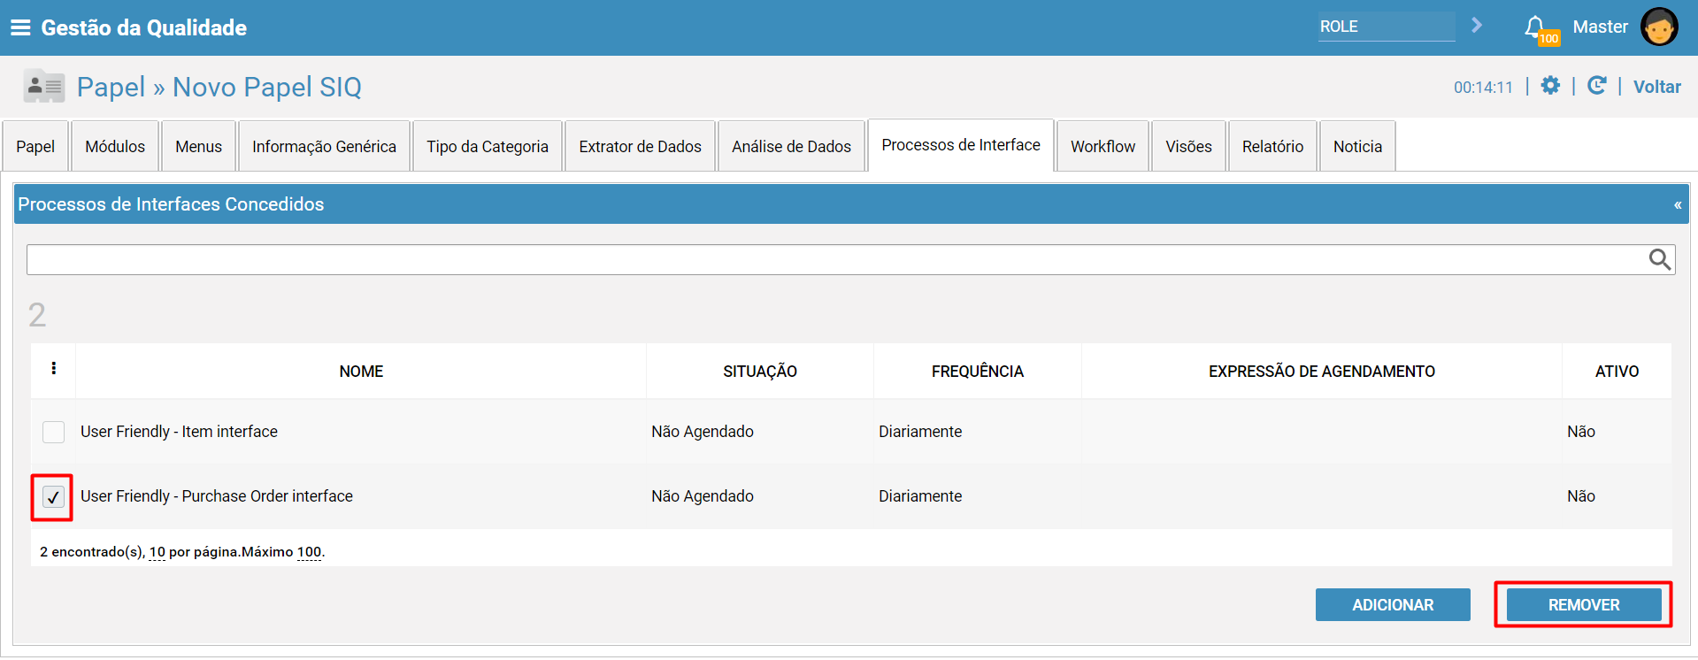Open the Menus tab
1698x660 pixels.
(198, 146)
